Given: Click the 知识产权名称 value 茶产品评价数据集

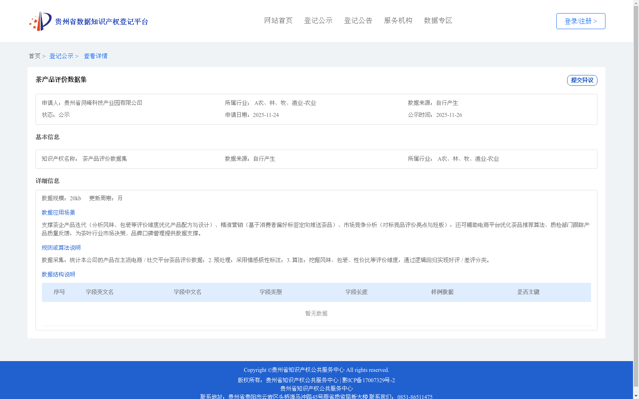Looking at the screenshot, I should (105, 159).
